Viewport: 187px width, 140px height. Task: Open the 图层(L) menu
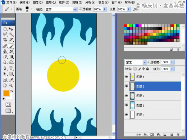pyautogui.click(x=51, y=2)
